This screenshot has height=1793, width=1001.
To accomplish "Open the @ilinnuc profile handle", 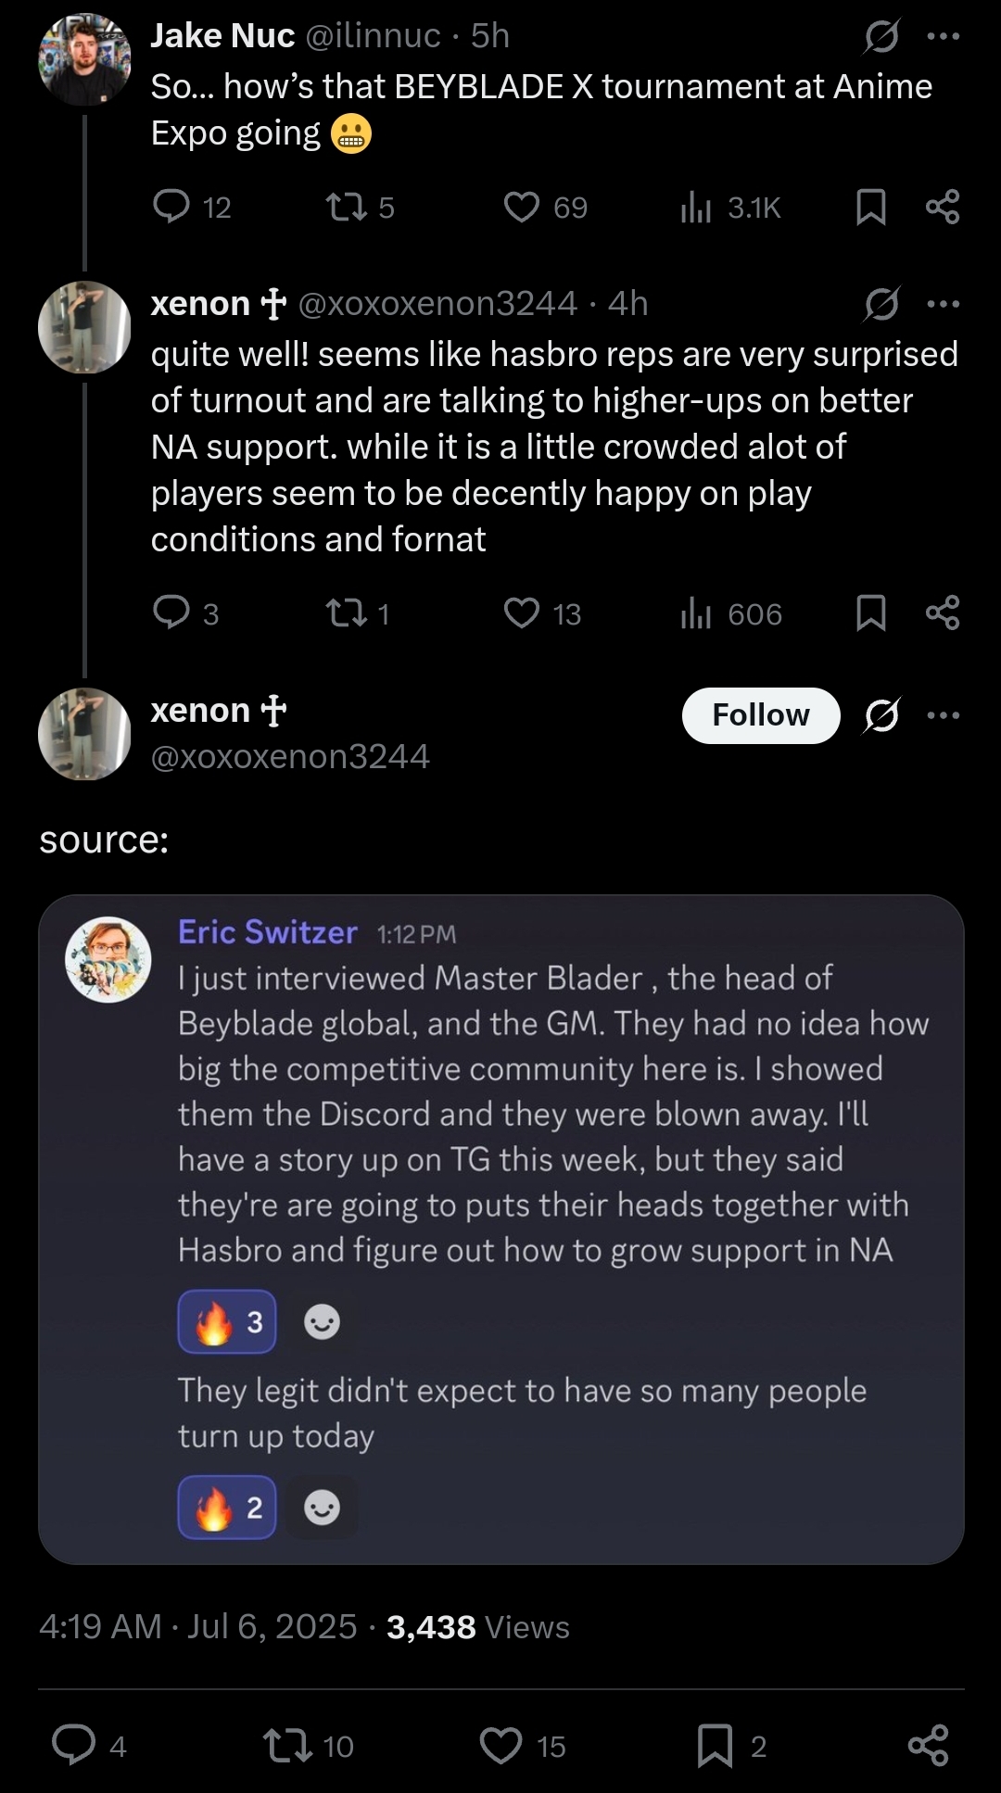I will (x=373, y=36).
